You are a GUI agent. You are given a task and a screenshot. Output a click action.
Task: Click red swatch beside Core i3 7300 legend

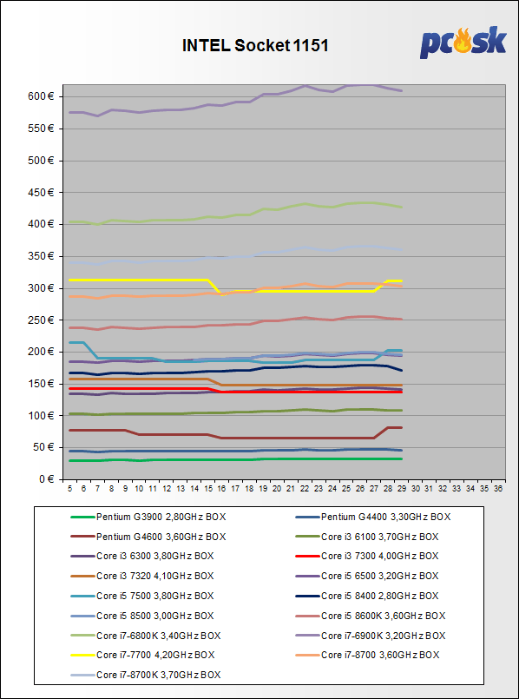tap(307, 557)
